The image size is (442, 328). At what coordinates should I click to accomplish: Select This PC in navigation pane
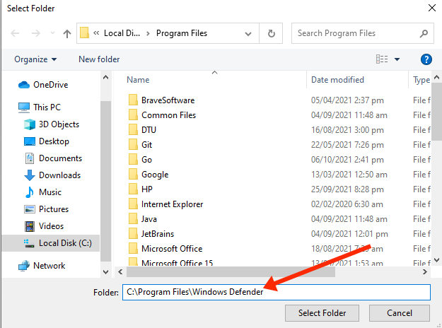pyautogui.click(x=40, y=107)
